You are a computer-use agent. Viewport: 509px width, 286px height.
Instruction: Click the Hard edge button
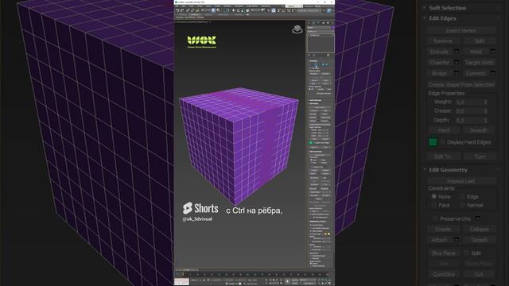[444, 130]
